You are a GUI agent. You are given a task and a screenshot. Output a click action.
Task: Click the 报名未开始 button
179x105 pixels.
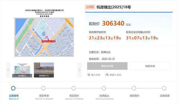(107, 66)
